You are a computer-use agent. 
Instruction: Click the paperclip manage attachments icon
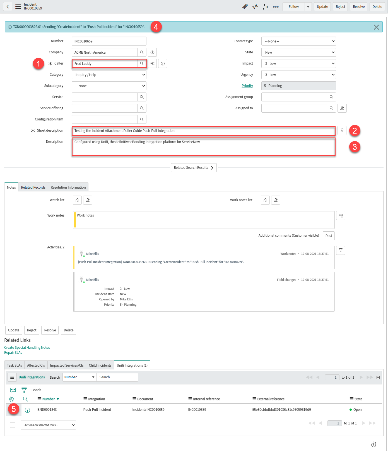pos(245,7)
